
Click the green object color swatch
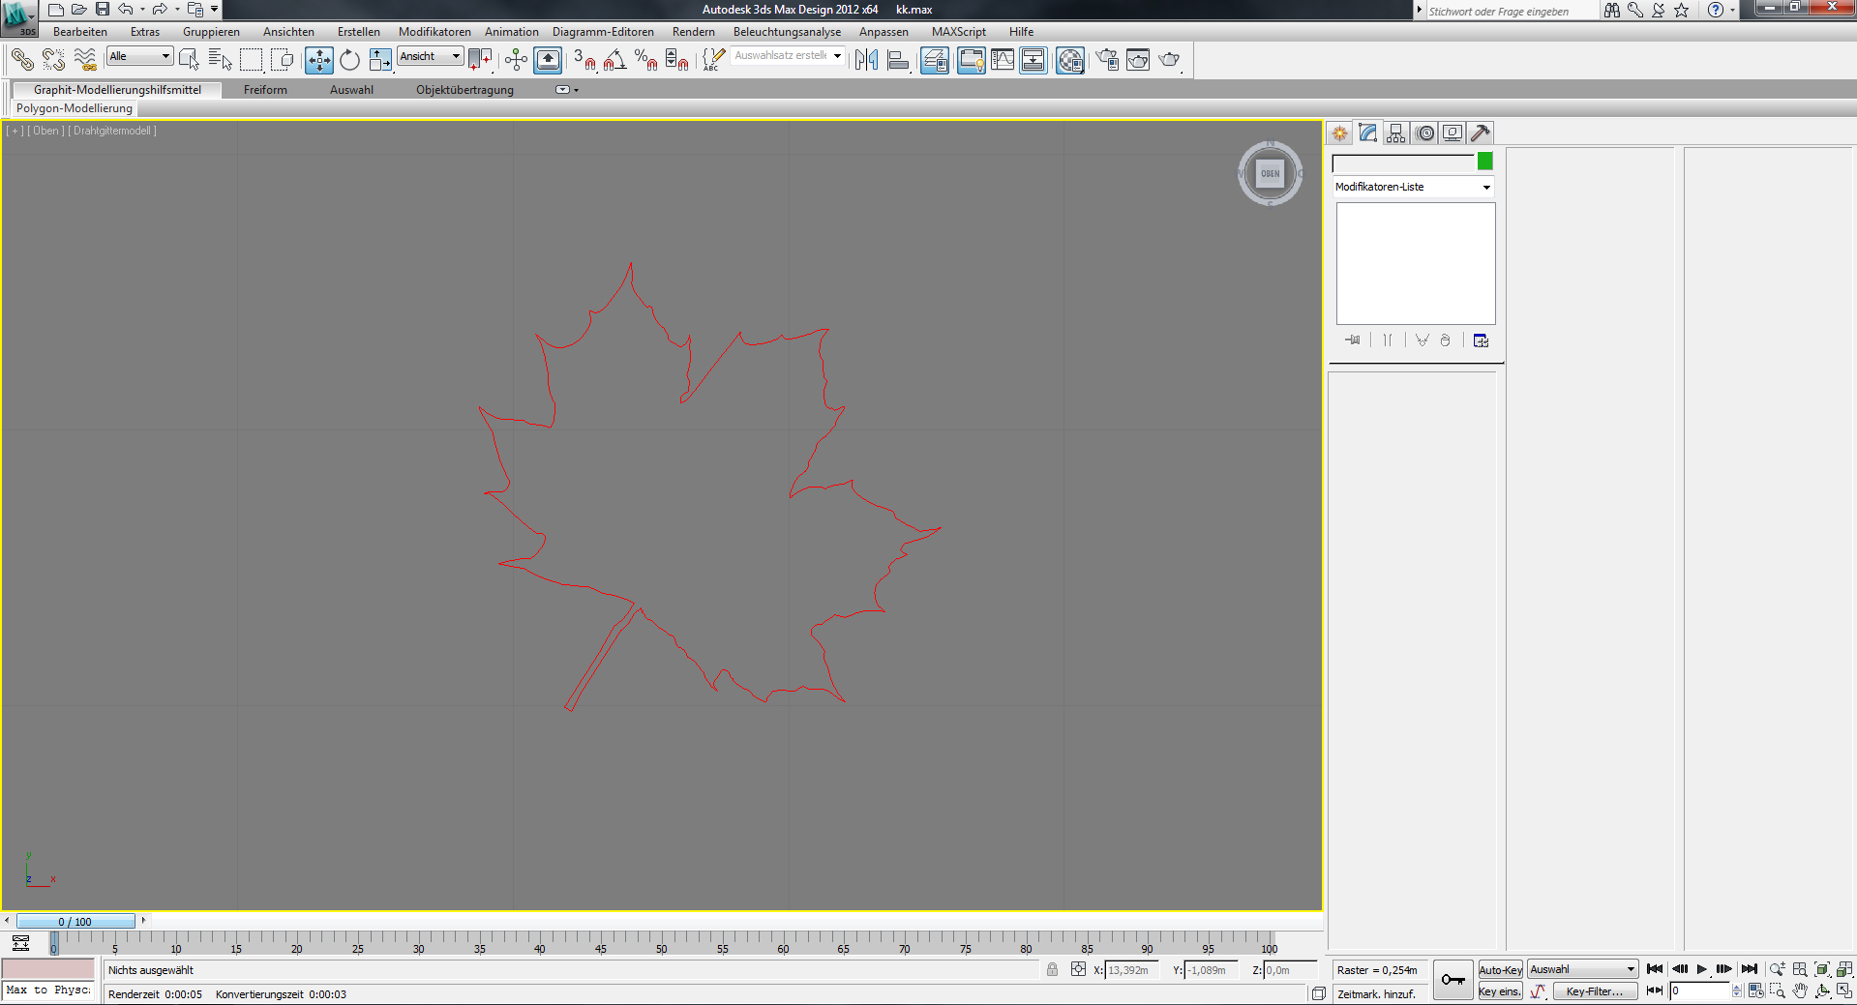tap(1485, 162)
